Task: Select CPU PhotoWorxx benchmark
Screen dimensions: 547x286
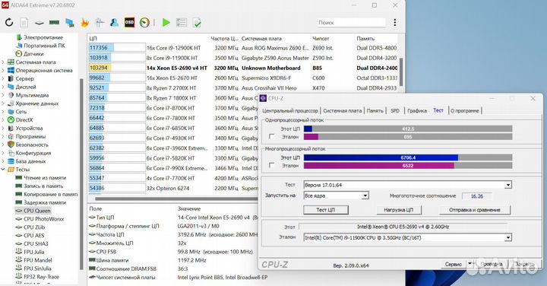Action: [x=43, y=219]
